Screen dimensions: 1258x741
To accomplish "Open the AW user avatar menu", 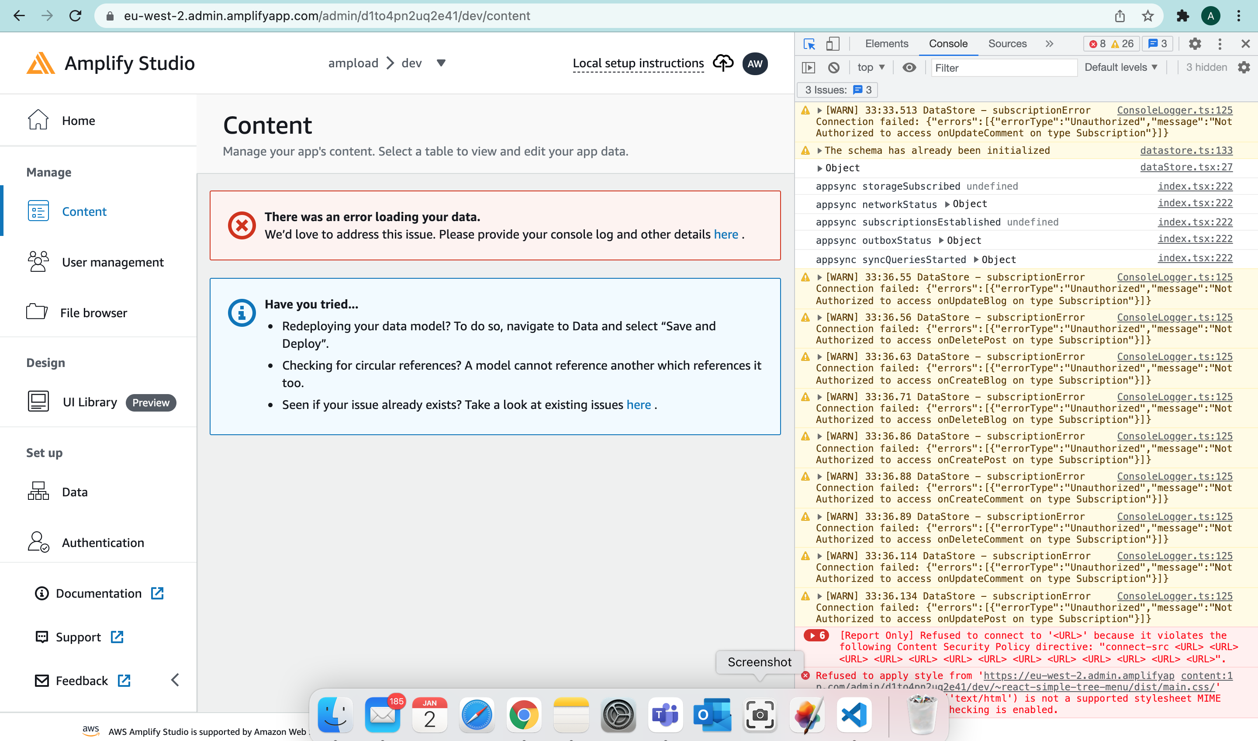I will point(755,63).
